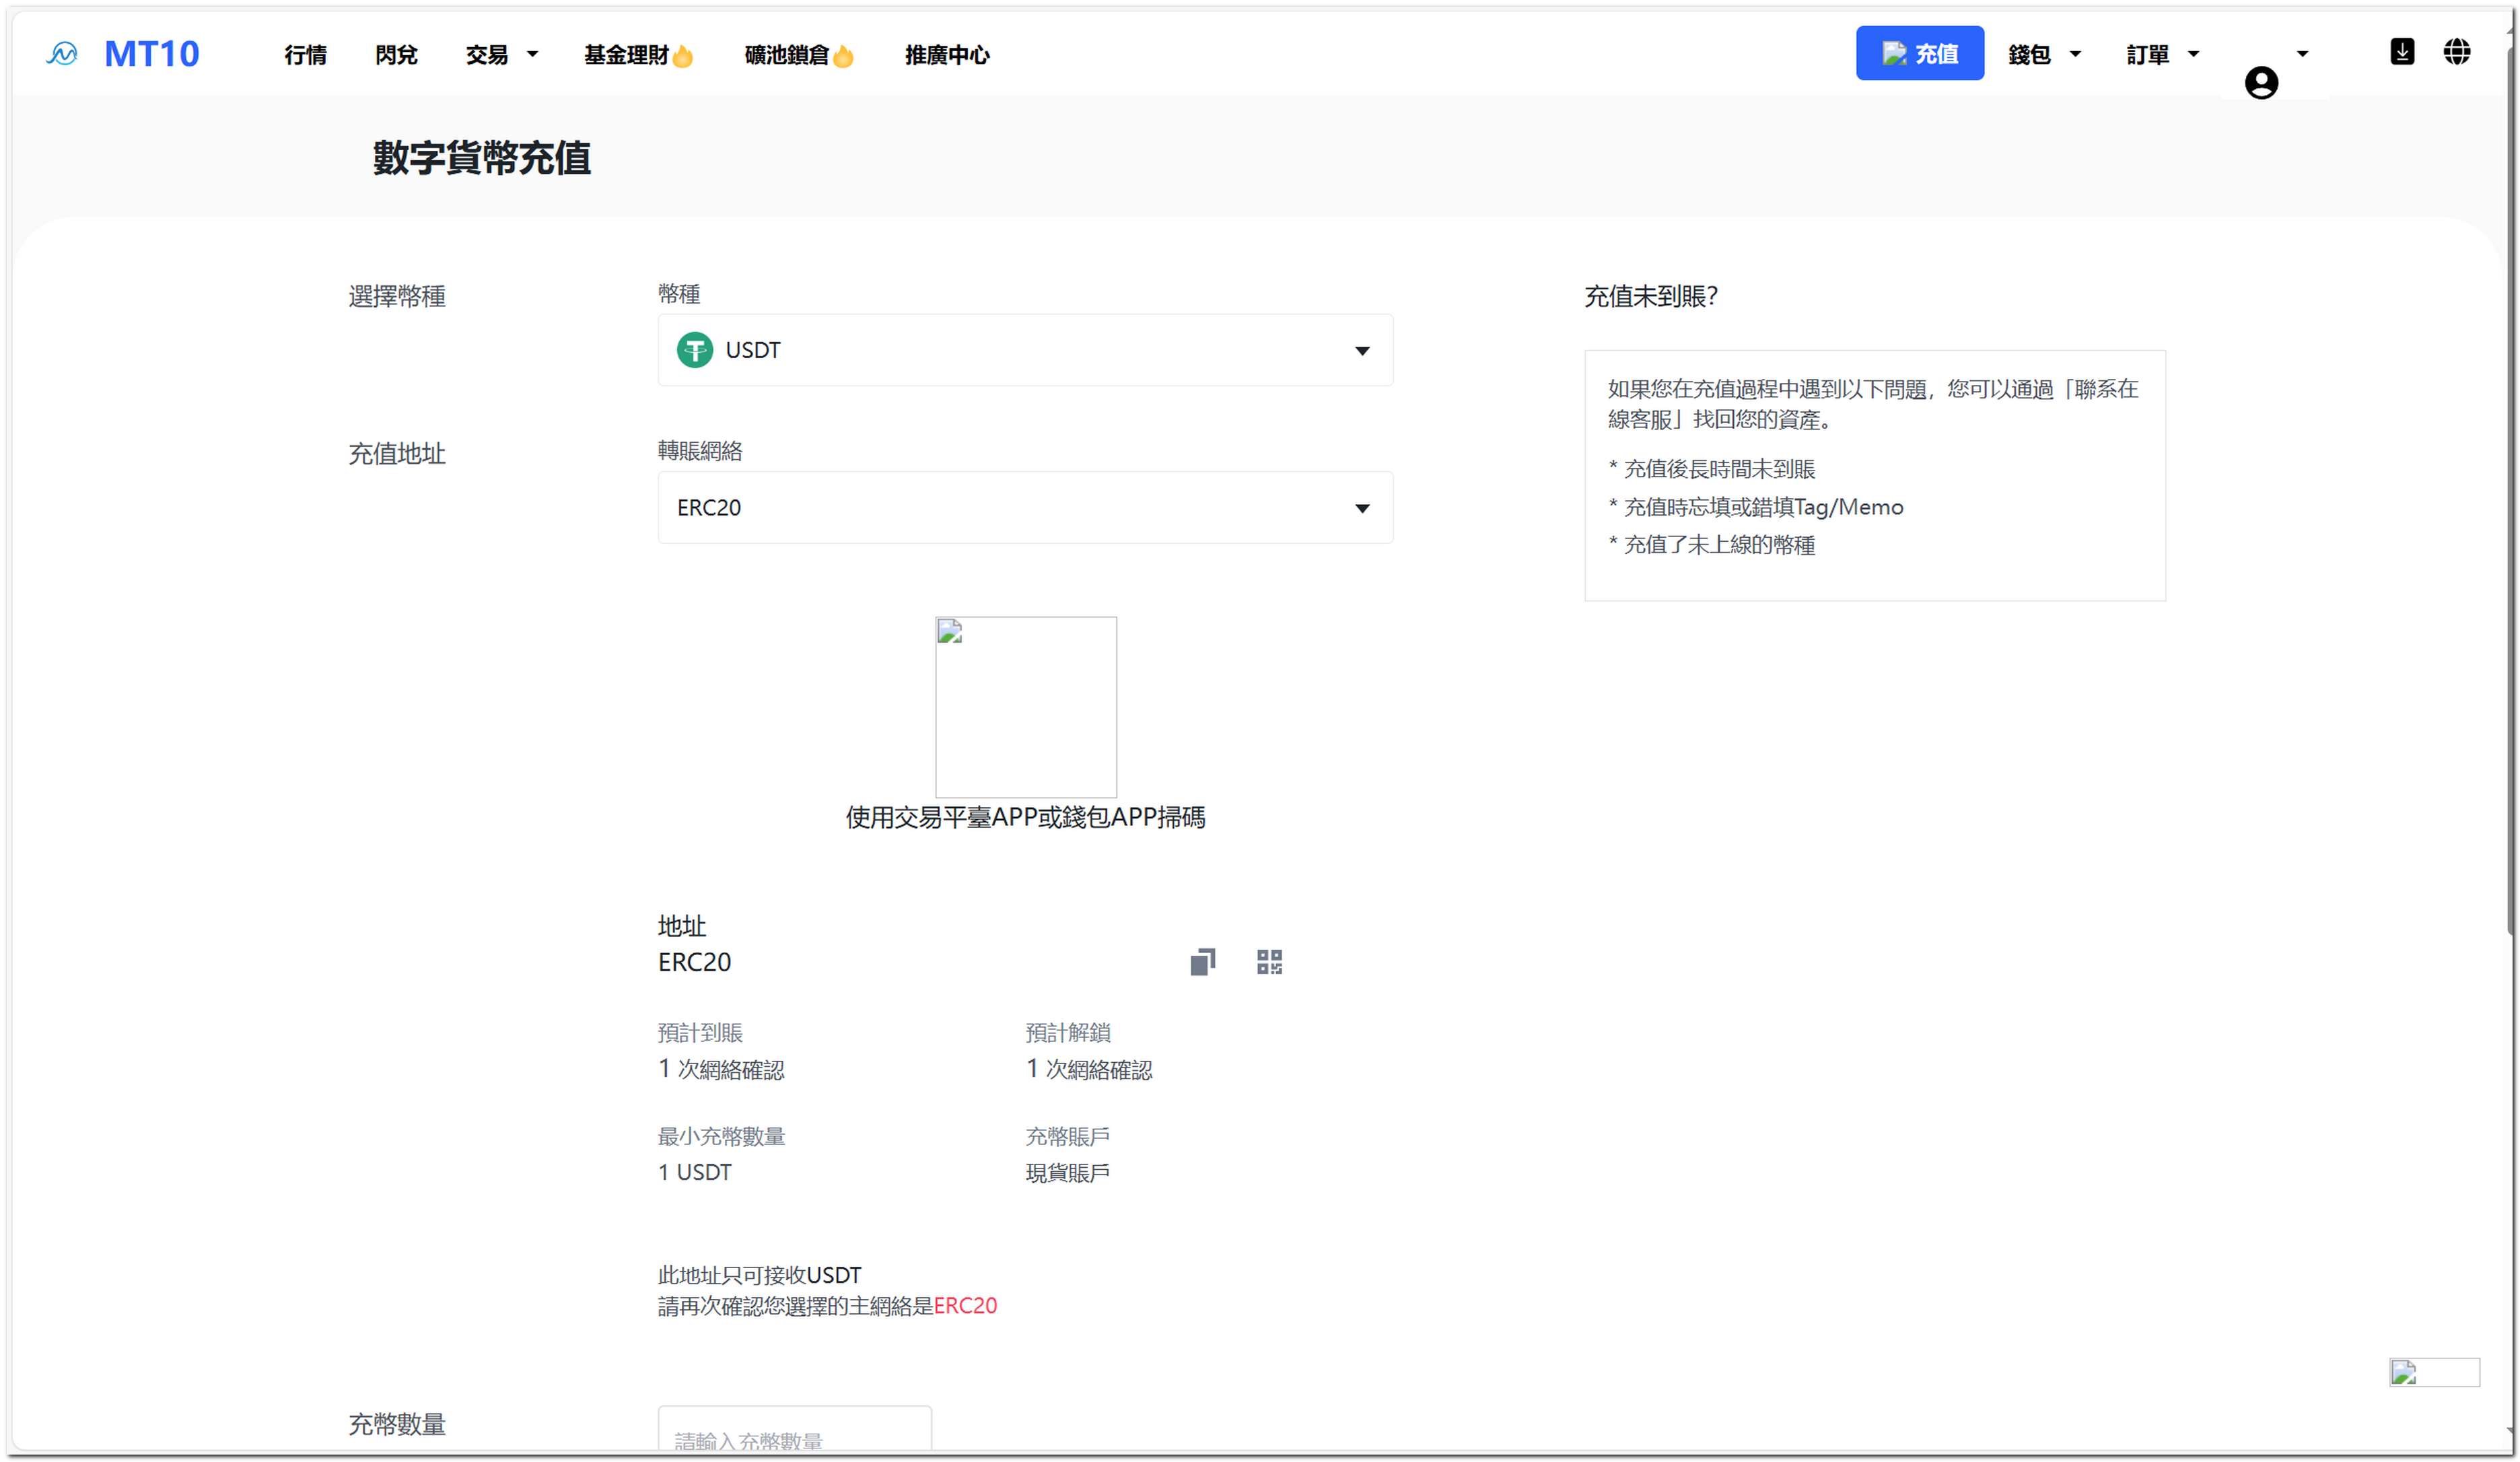Open the globe language selector
This screenshot has height=1462, width=2520.
pos(2456,52)
